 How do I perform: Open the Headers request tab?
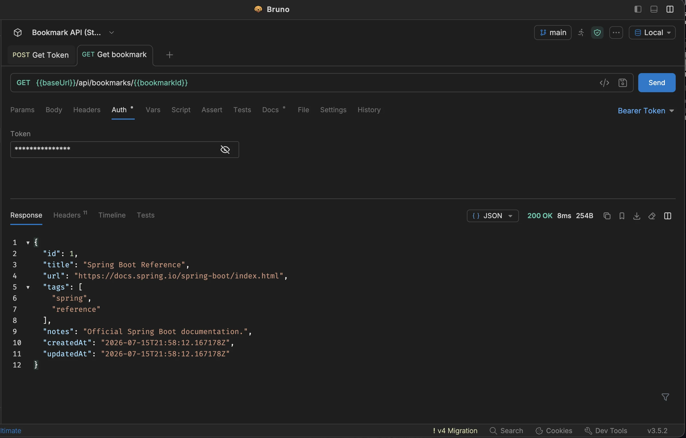[x=87, y=110]
